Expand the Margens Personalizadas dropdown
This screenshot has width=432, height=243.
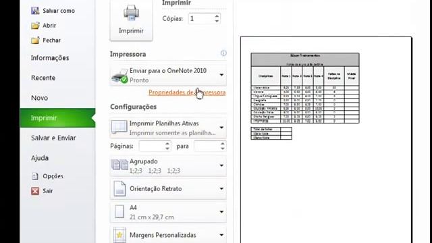[221, 235]
